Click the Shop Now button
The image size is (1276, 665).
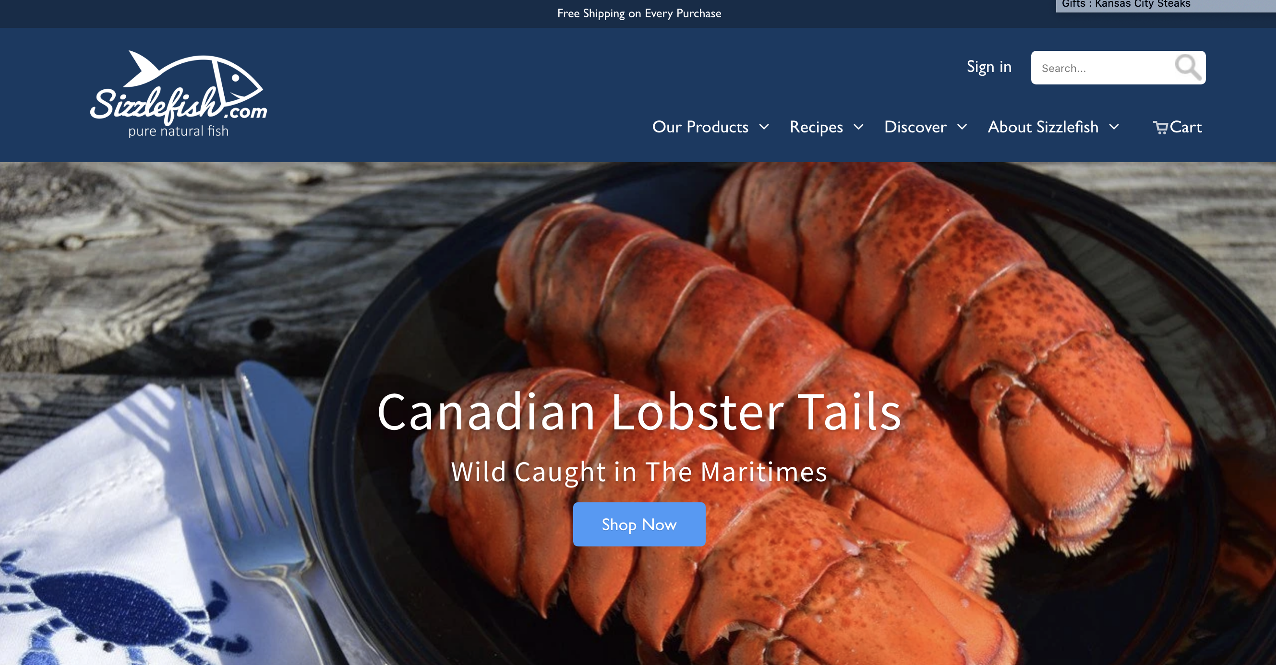click(639, 524)
